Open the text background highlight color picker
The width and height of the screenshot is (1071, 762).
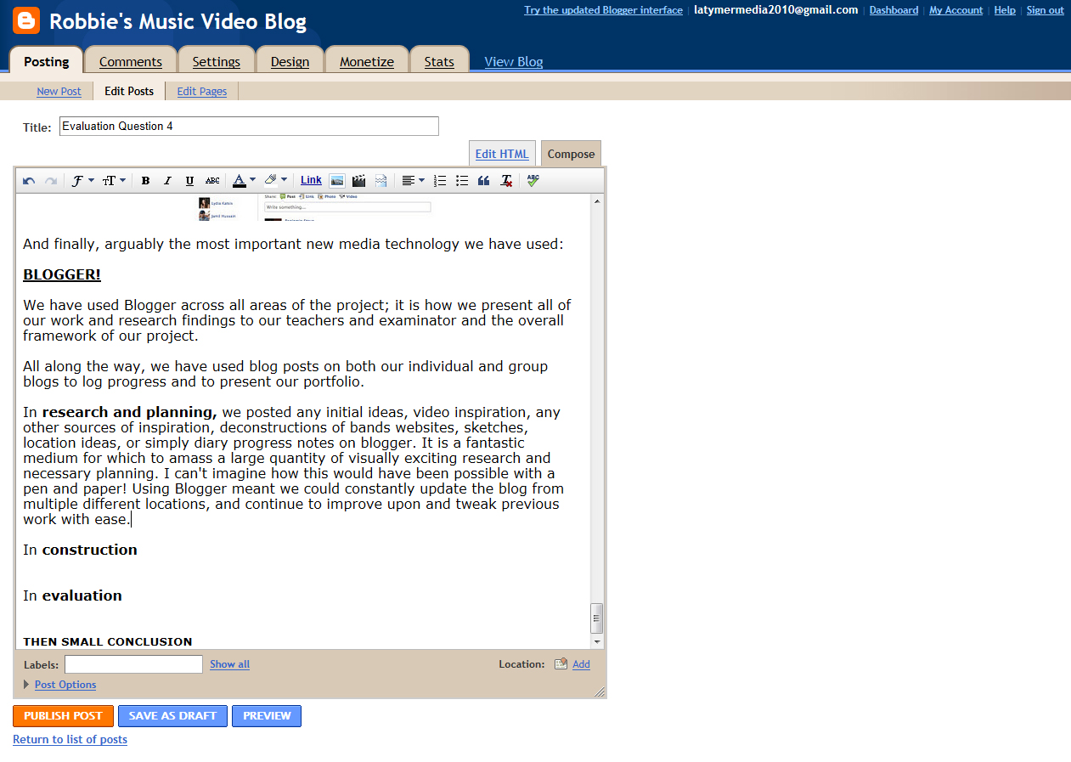click(275, 180)
